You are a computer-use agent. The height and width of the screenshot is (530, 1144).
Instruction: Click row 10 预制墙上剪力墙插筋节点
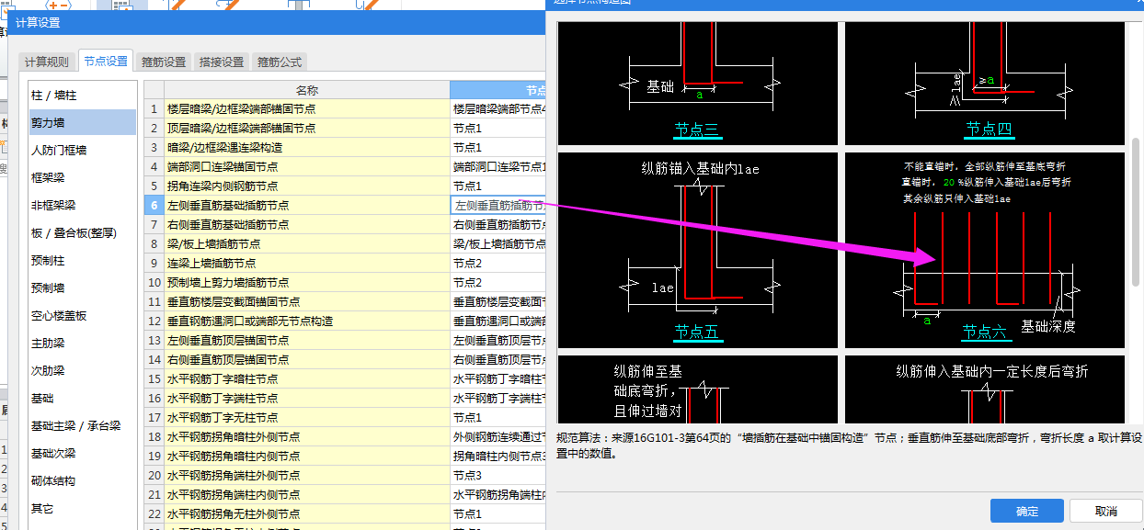point(307,282)
